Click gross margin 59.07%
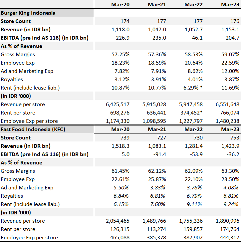Screen dimensions: 241x242 coord(230,55)
